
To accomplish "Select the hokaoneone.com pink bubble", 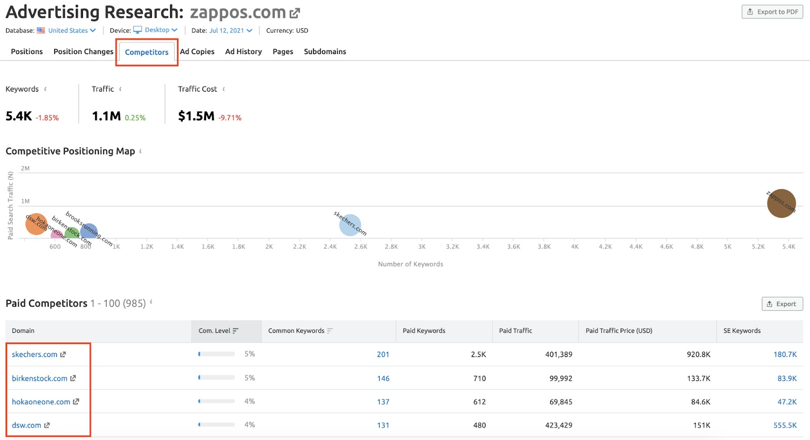I will [x=56, y=235].
